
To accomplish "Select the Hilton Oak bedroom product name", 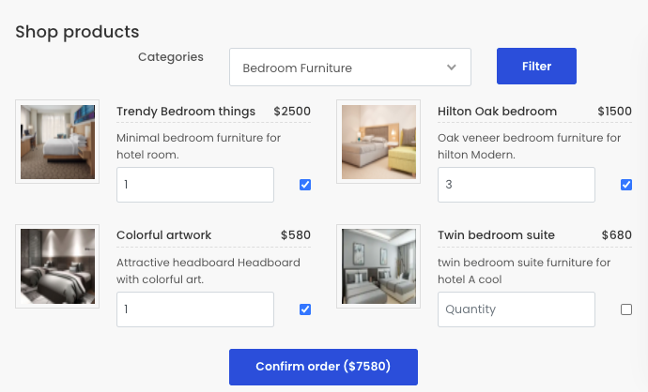I will click(x=497, y=112).
